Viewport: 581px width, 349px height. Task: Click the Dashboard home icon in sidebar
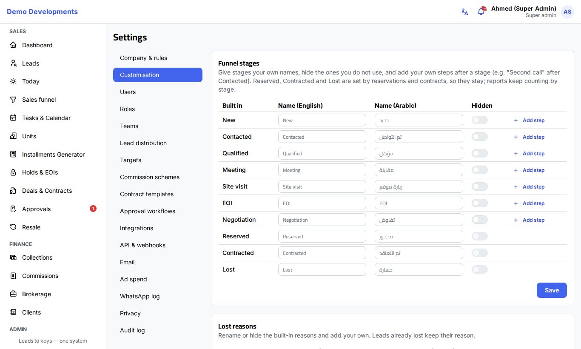13,45
